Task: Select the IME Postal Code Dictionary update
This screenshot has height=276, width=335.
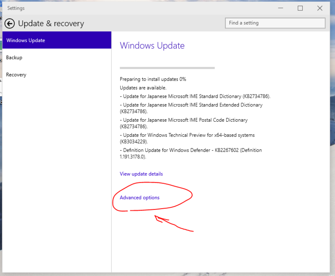Action: [184, 123]
